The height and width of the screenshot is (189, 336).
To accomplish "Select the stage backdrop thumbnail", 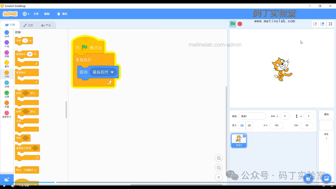I will tap(326, 125).
